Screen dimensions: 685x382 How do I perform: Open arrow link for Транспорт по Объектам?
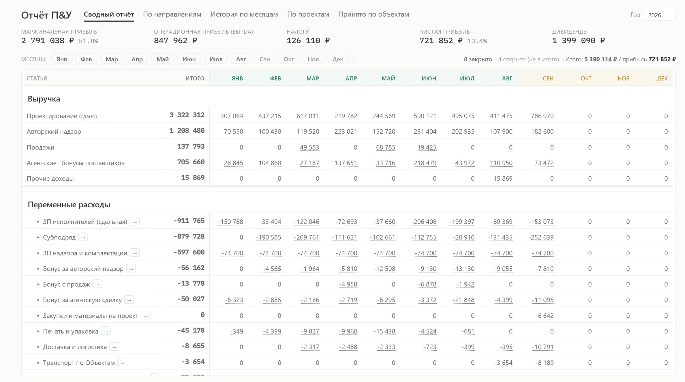pos(122,363)
